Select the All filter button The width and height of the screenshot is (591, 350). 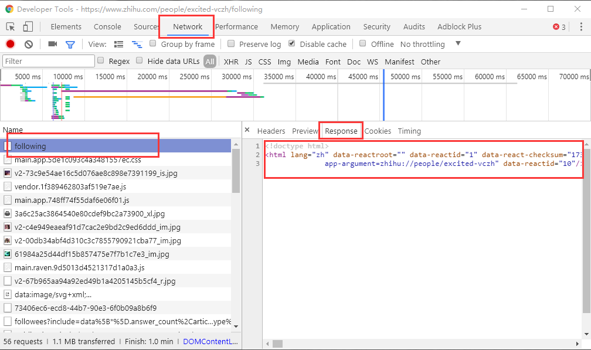210,62
